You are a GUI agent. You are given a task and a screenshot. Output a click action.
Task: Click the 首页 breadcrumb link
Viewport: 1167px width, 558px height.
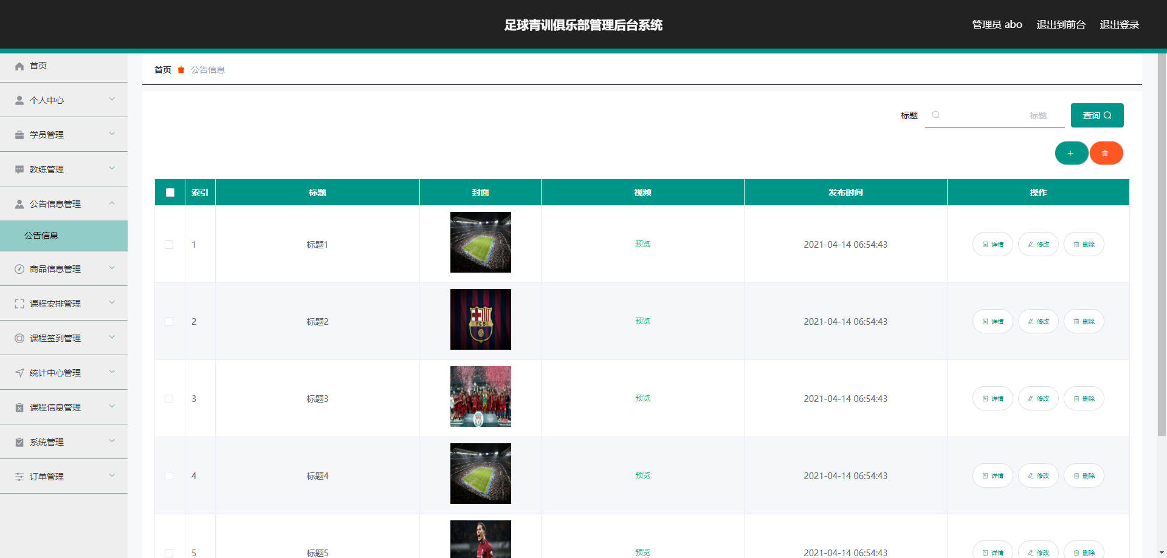(x=163, y=70)
